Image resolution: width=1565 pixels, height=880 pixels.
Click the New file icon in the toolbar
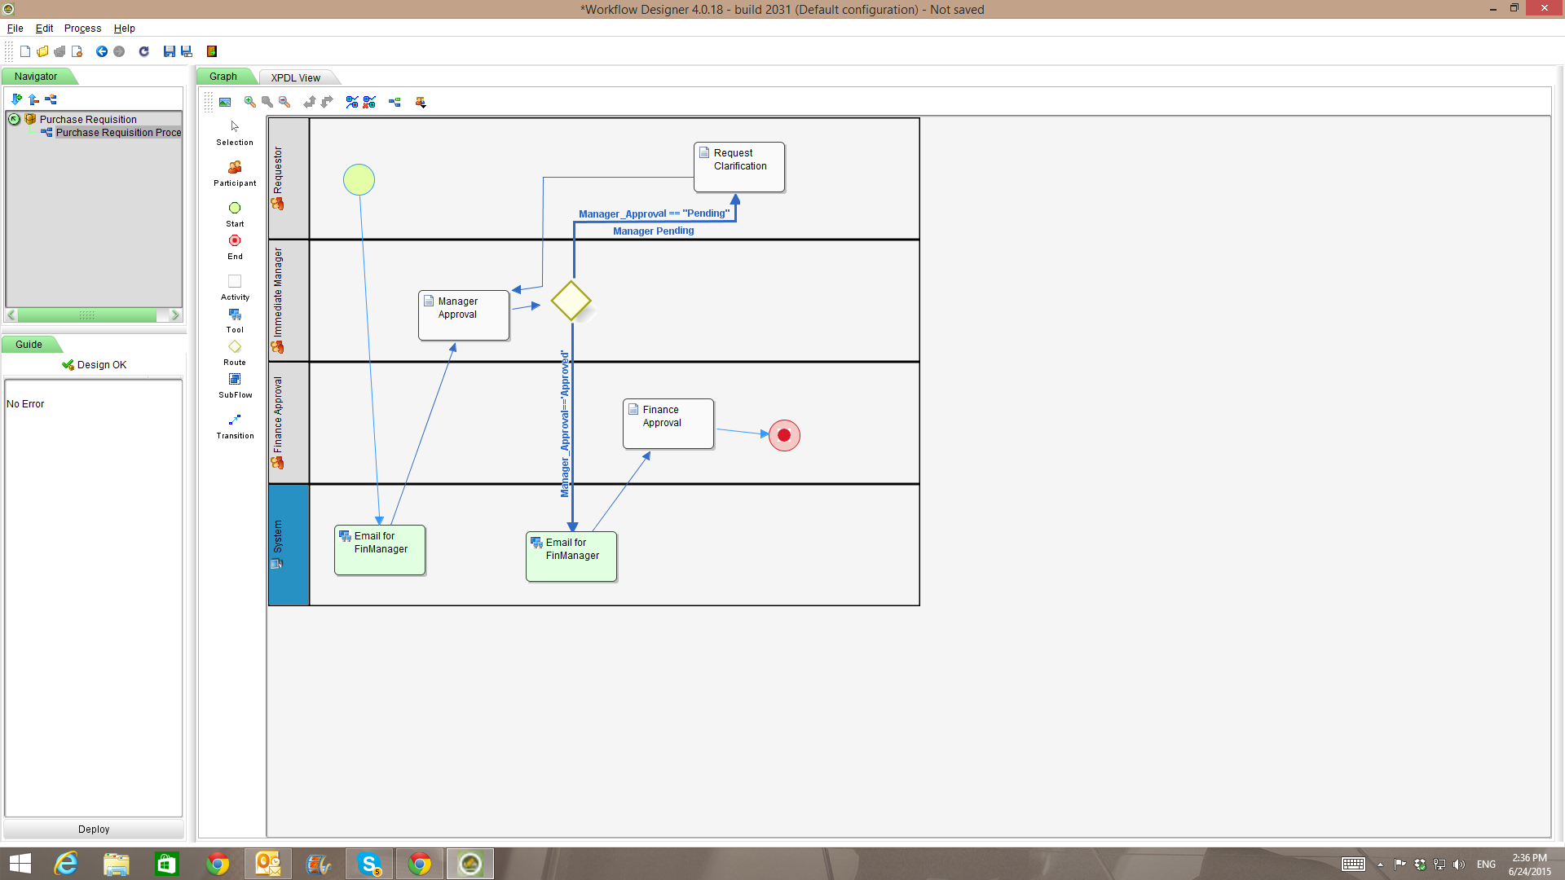(25, 51)
